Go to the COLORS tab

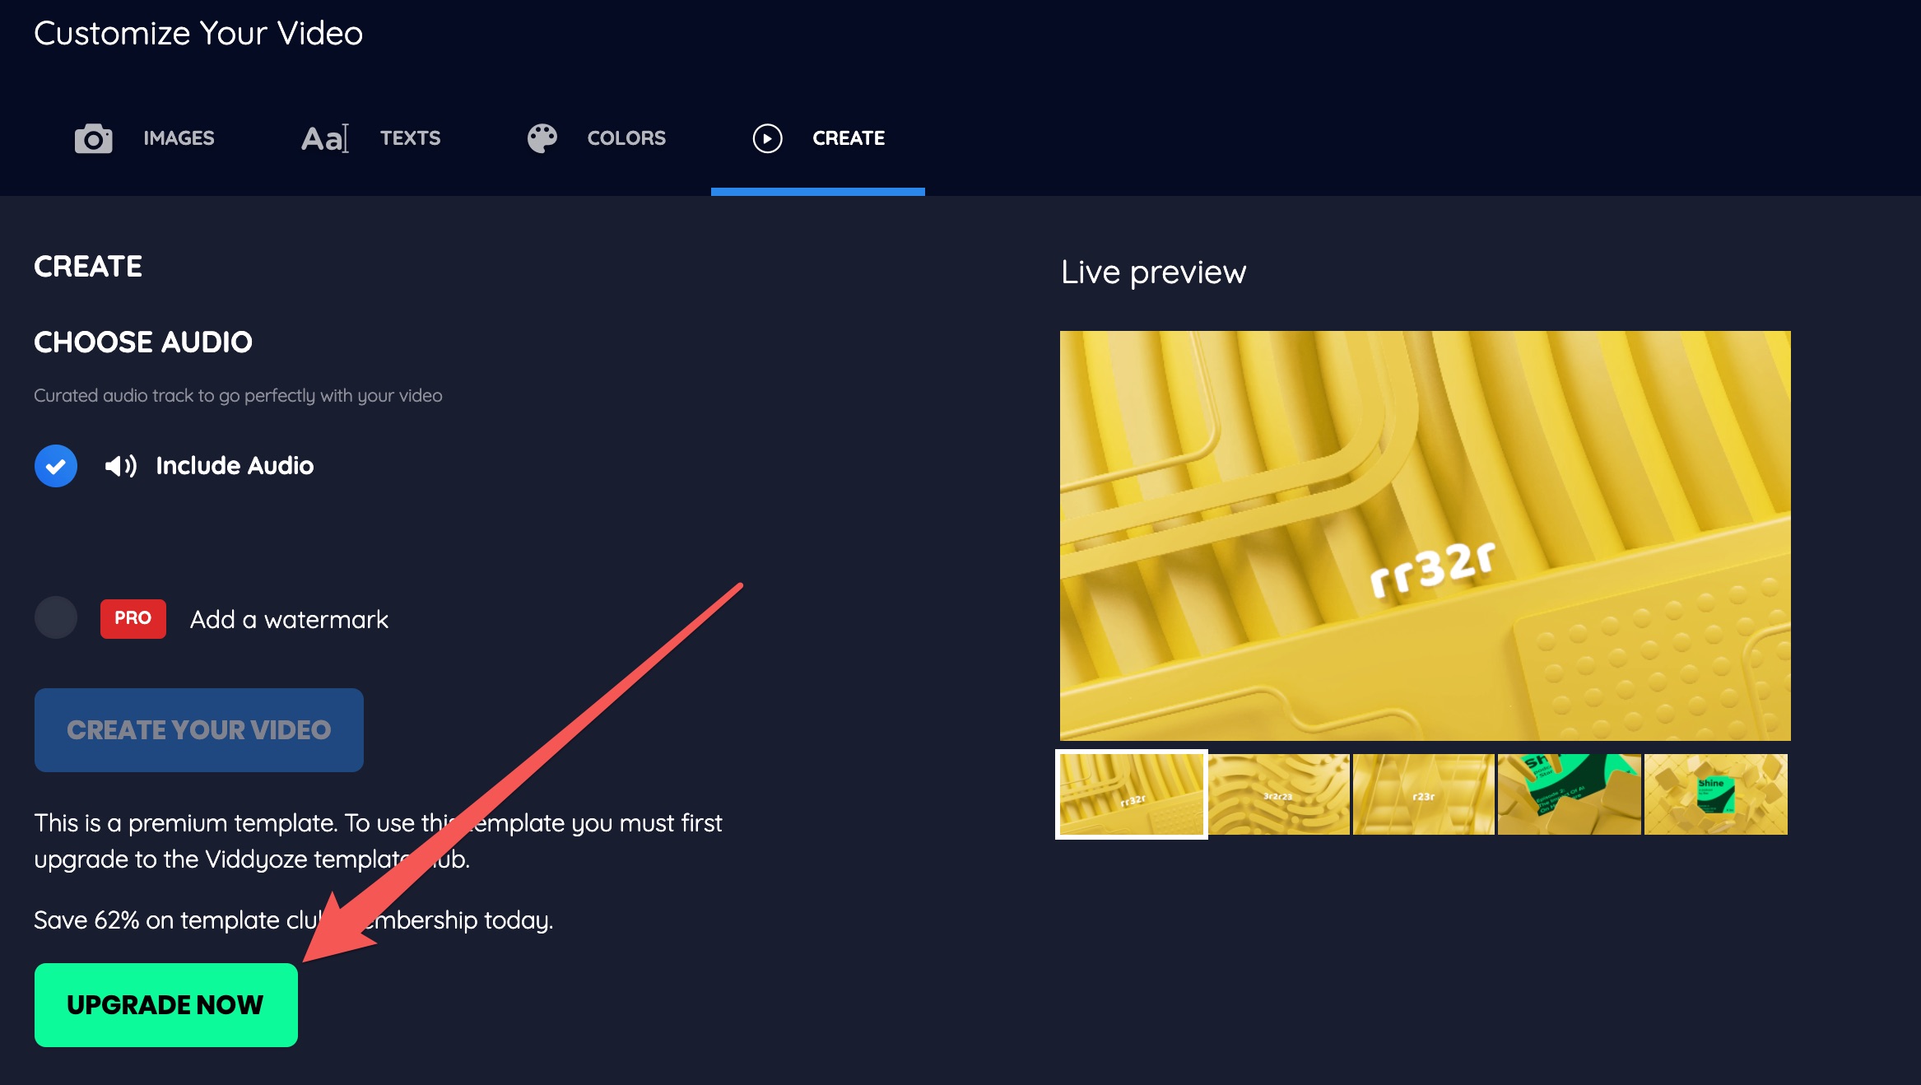click(x=626, y=138)
